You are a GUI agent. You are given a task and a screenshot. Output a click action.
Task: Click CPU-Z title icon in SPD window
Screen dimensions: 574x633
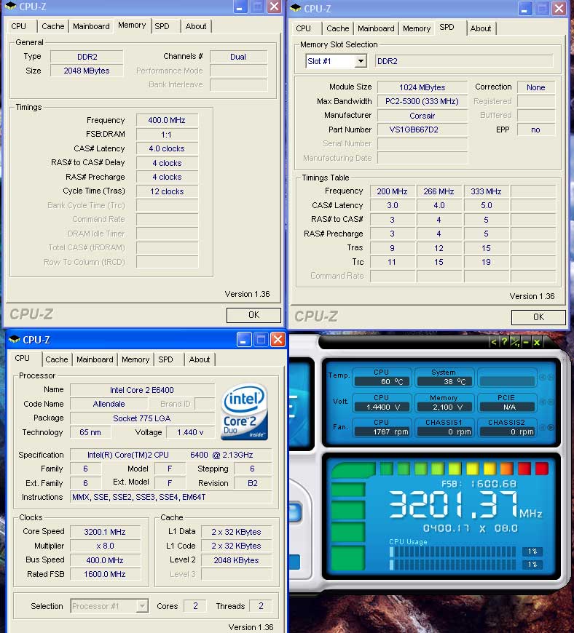[296, 9]
